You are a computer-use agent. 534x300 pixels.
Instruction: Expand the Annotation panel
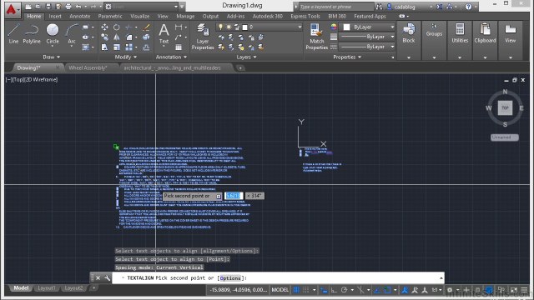tap(171, 57)
